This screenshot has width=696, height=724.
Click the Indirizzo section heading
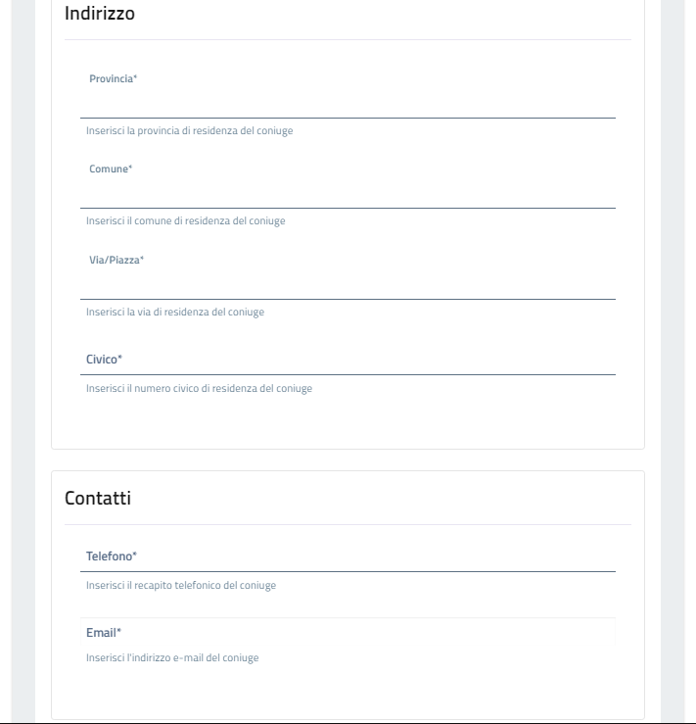(99, 14)
